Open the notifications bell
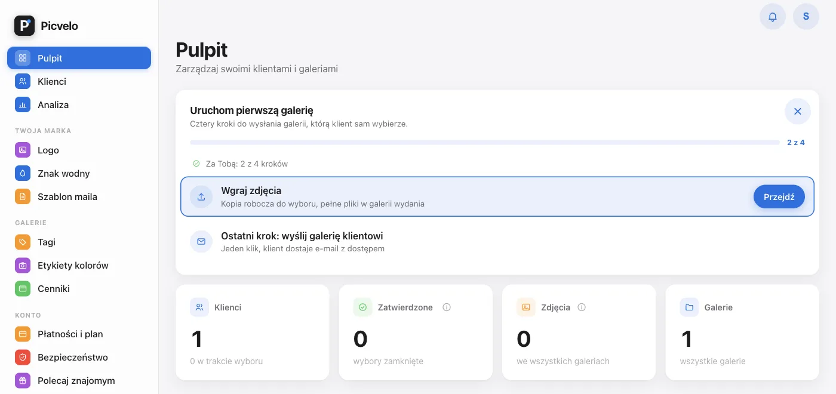This screenshot has width=836, height=394. [x=773, y=17]
